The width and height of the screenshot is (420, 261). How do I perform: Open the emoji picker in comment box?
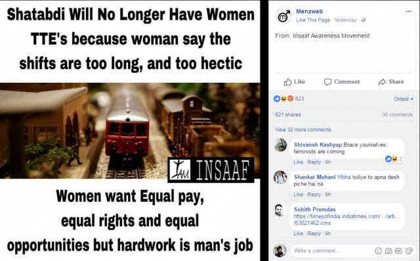click(378, 250)
